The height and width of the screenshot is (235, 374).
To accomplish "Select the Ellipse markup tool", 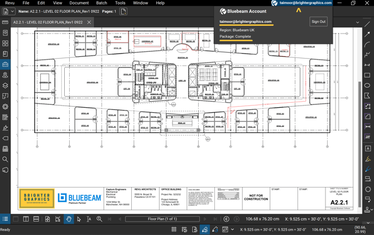I will [367, 85].
